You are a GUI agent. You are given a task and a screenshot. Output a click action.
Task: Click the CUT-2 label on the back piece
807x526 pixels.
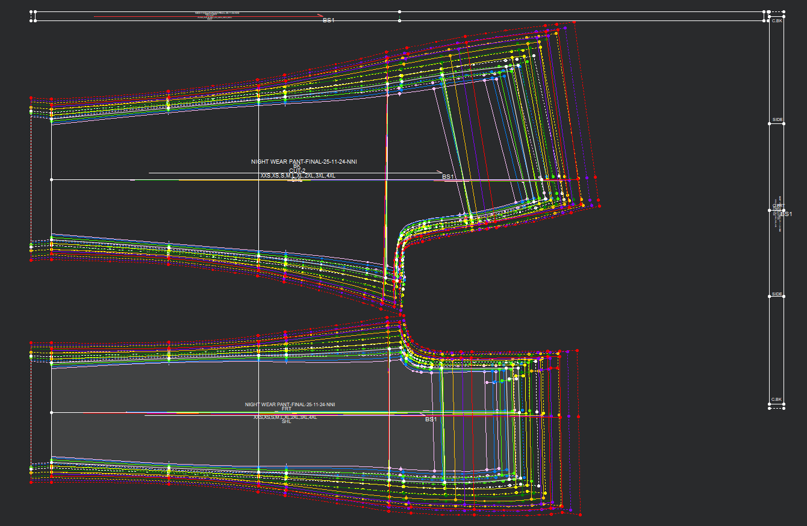[x=297, y=171]
